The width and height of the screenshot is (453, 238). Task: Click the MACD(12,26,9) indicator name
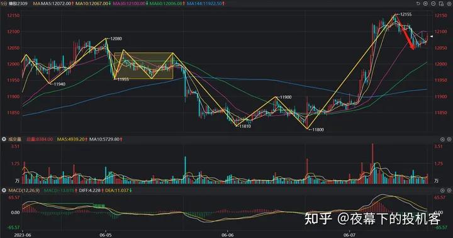coord(24,190)
